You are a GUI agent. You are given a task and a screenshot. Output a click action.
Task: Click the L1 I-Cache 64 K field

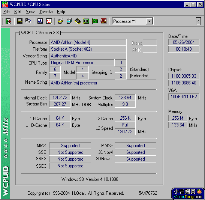[x=60, y=118]
